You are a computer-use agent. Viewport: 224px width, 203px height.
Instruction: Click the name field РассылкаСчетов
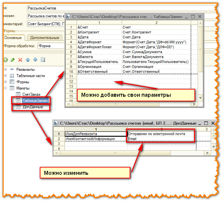click(x=122, y=8)
